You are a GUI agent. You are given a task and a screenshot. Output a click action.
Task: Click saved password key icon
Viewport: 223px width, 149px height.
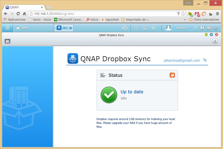pyautogui.click(x=178, y=14)
